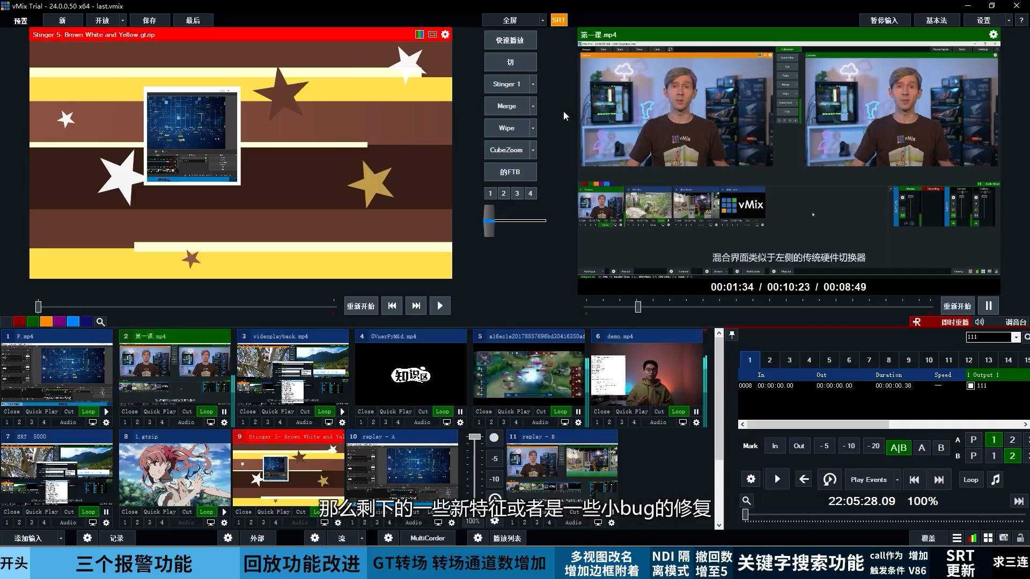Open settings gear of Stinger 5 preview
The image size is (1030, 579).
(445, 34)
